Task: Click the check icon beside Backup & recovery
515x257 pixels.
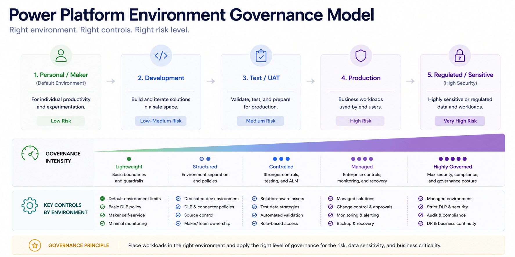Action: coord(330,223)
